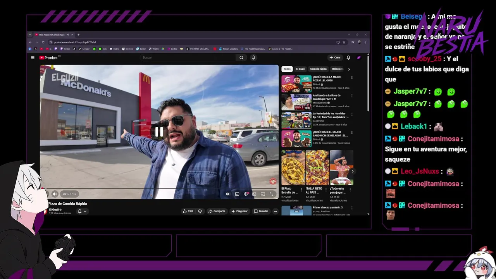Open the ¿Todo esto para jugar short
Viewport: 496px width, 279px height.
click(x=341, y=168)
